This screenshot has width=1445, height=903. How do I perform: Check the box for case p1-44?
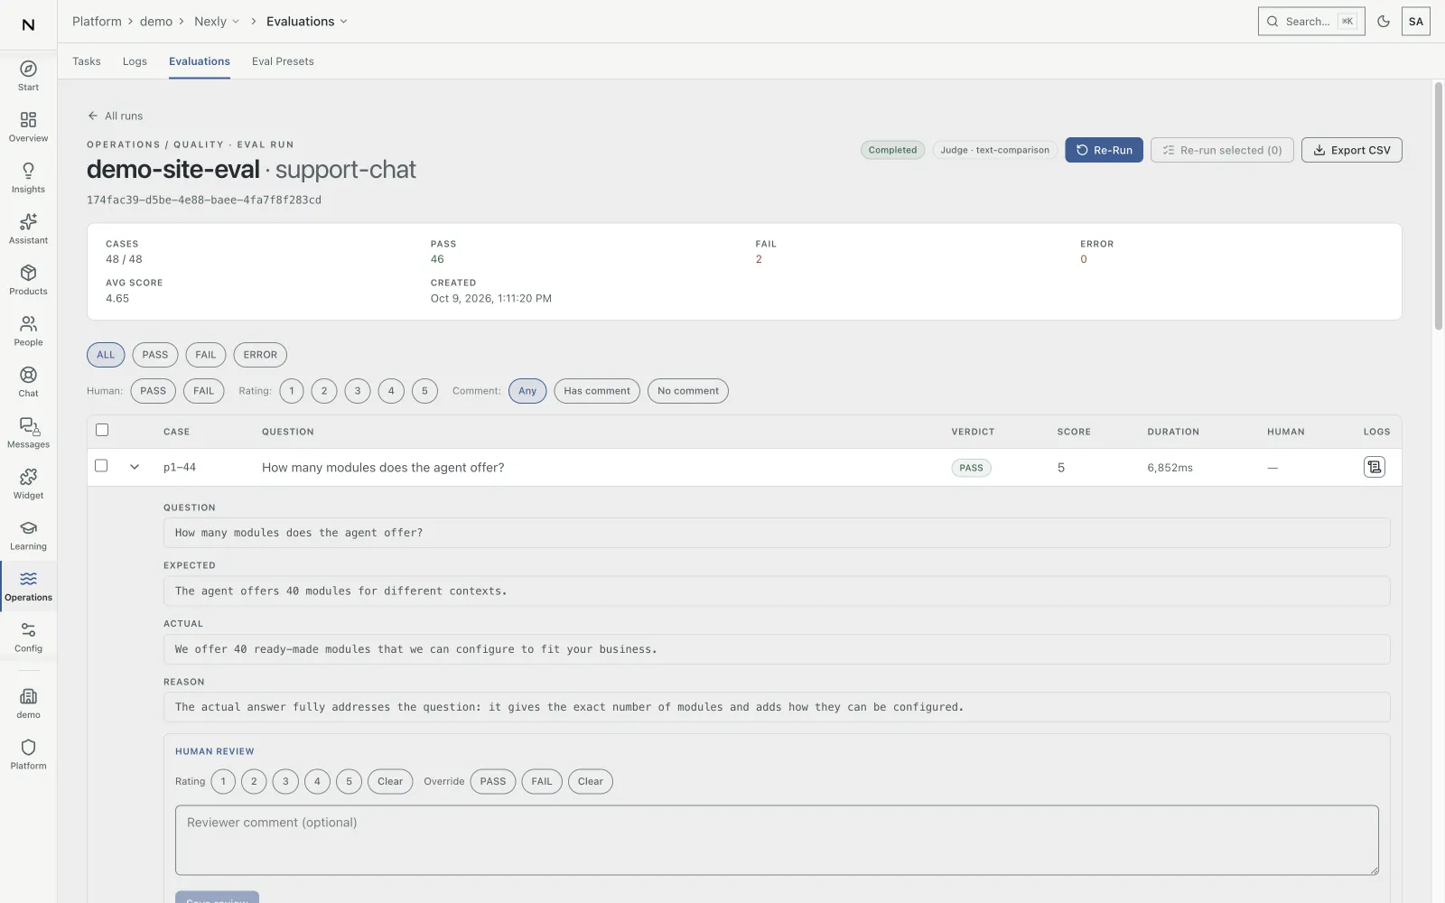(x=101, y=466)
